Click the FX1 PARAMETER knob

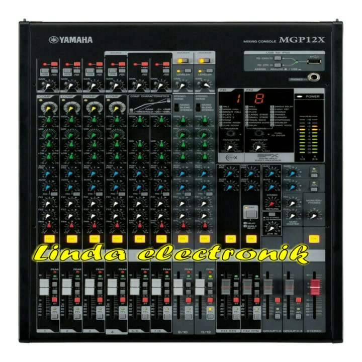[x=230, y=147]
